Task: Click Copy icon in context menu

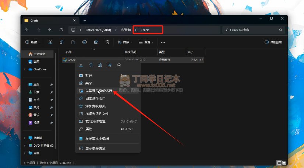Action: pyautogui.click(x=90, y=65)
